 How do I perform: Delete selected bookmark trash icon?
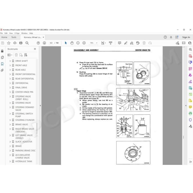click(16, 55)
